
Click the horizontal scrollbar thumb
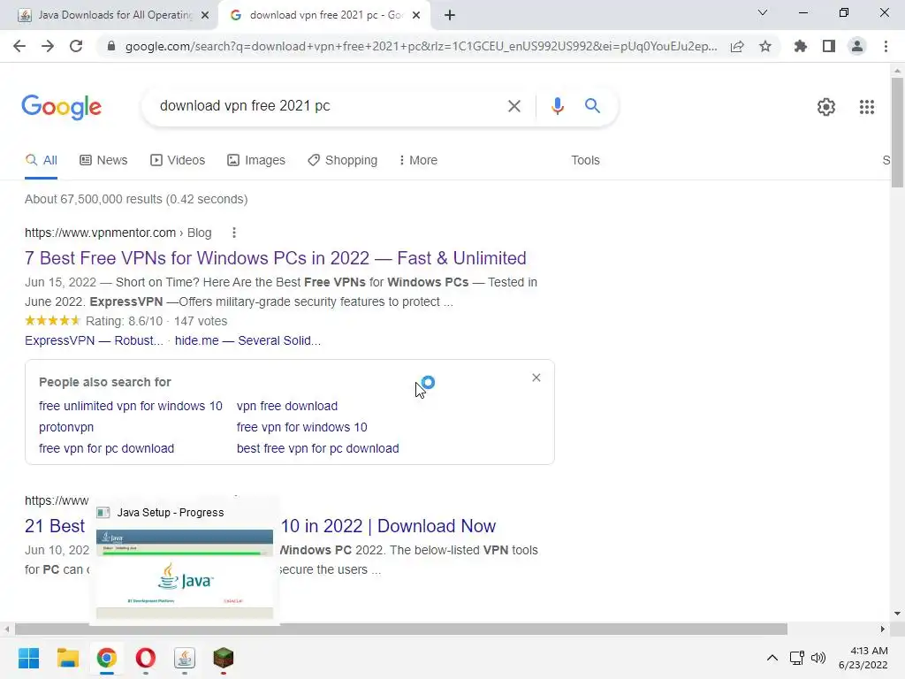coord(401,629)
